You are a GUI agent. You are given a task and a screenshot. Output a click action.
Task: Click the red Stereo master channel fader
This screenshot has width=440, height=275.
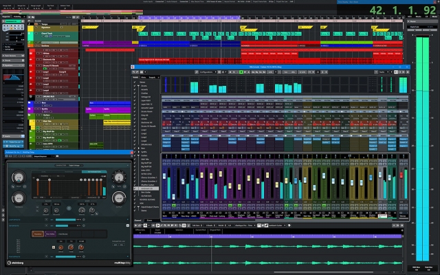(401, 175)
